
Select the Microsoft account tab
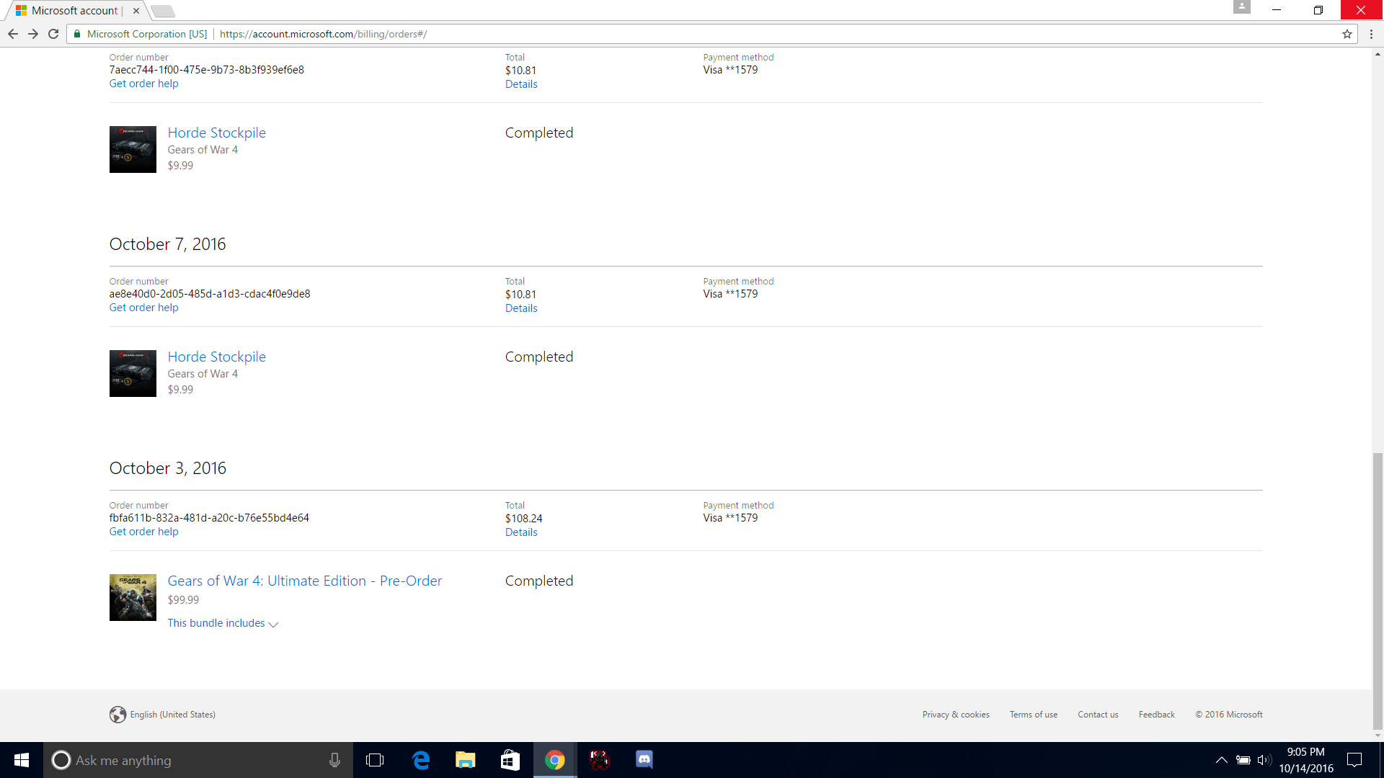click(x=74, y=11)
